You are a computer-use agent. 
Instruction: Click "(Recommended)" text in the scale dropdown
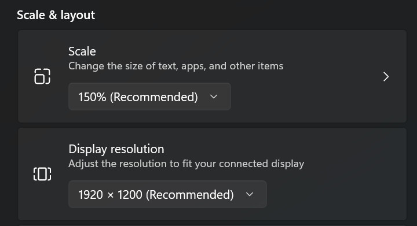[154, 97]
